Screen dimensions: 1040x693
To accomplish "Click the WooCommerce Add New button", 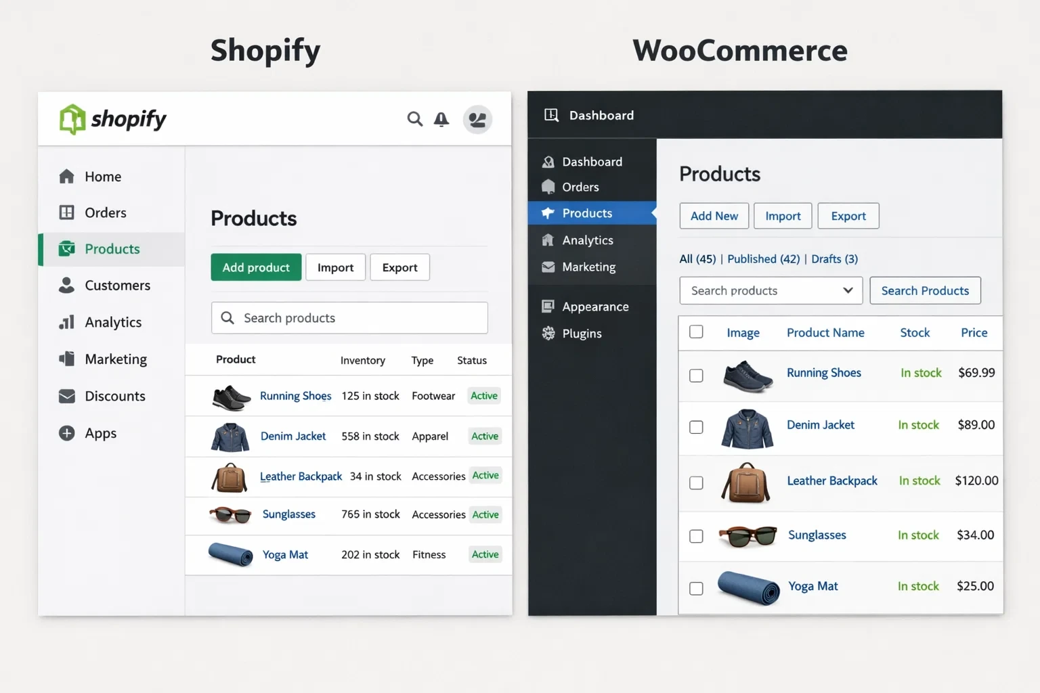I will [714, 216].
